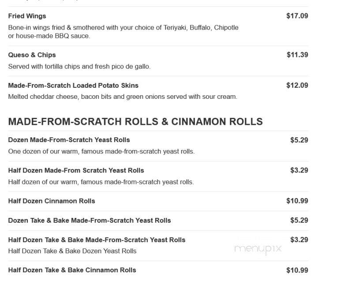This screenshot has height=285, width=337.
Task: Click the Made-From-Scratch Rolls & Cinnamon Rolls heading
Action: pos(135,122)
